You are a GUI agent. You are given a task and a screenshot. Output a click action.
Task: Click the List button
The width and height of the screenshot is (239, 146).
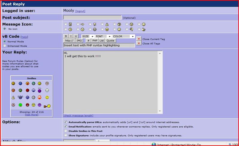[x=102, y=40]
